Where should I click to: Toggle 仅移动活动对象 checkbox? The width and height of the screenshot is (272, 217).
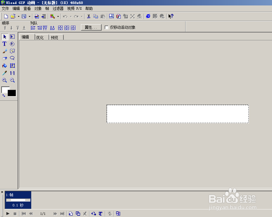[106, 27]
